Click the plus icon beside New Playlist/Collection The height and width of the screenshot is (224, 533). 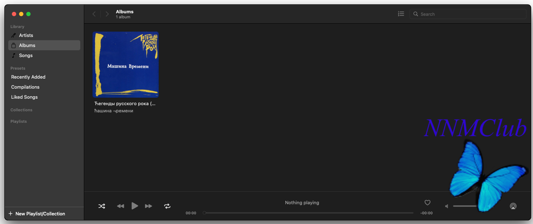[10, 214]
